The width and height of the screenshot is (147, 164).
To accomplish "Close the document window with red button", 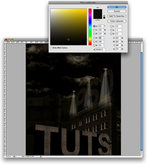I will tap(6, 40).
